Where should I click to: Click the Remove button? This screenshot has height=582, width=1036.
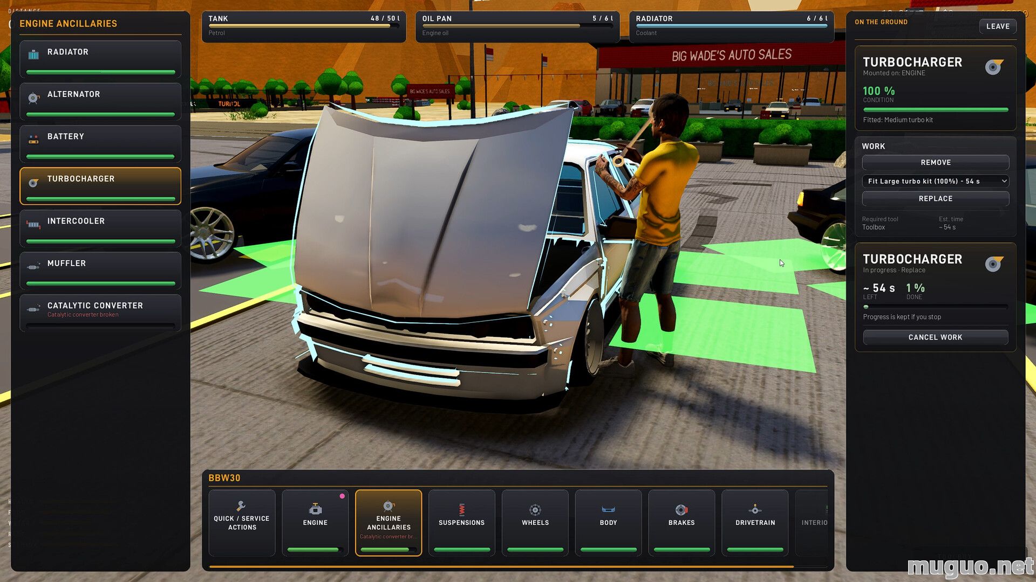[x=936, y=162]
